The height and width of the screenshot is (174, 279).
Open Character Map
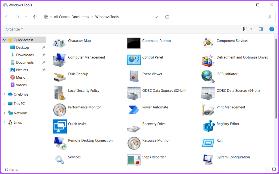[x=79, y=40]
